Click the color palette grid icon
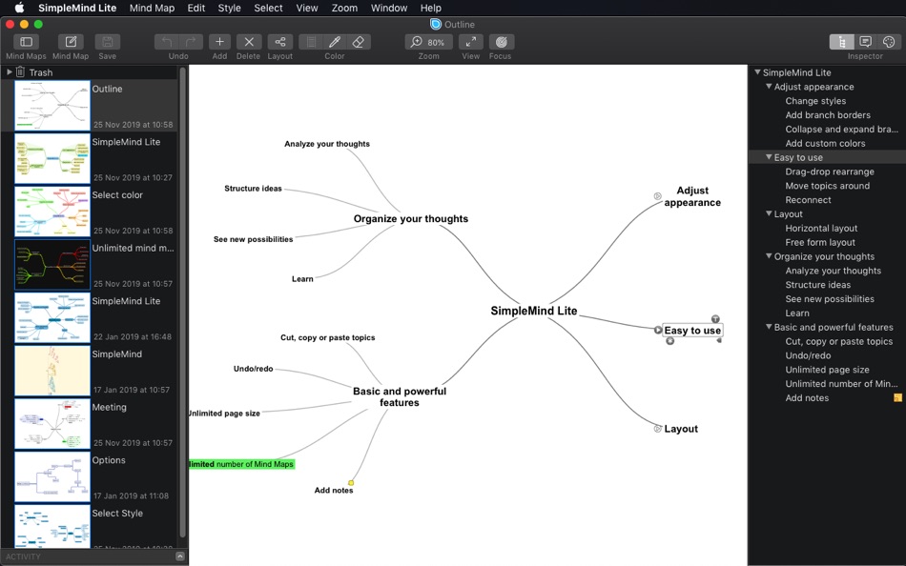Image resolution: width=906 pixels, height=566 pixels. point(311,42)
